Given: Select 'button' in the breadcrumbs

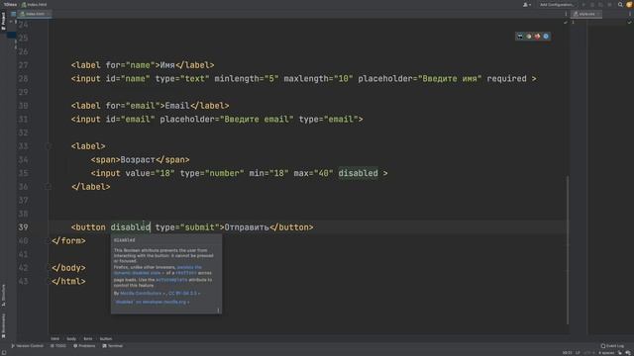Looking at the screenshot, I should (x=106, y=338).
